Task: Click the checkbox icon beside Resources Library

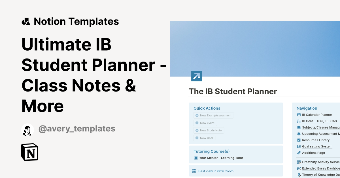Action: [x=299, y=140]
